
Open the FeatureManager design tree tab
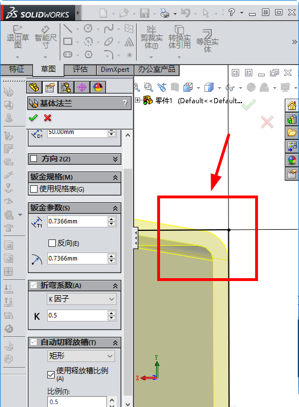click(34, 87)
